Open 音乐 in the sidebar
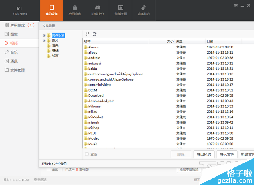The image size is (254, 185). tap(20, 52)
